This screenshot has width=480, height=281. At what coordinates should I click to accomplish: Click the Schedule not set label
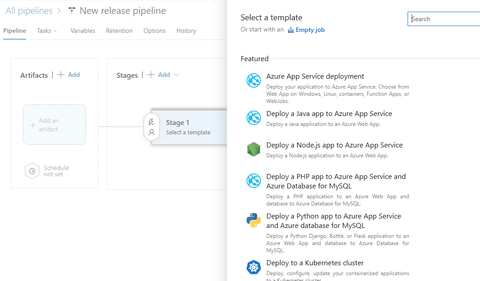tap(56, 171)
